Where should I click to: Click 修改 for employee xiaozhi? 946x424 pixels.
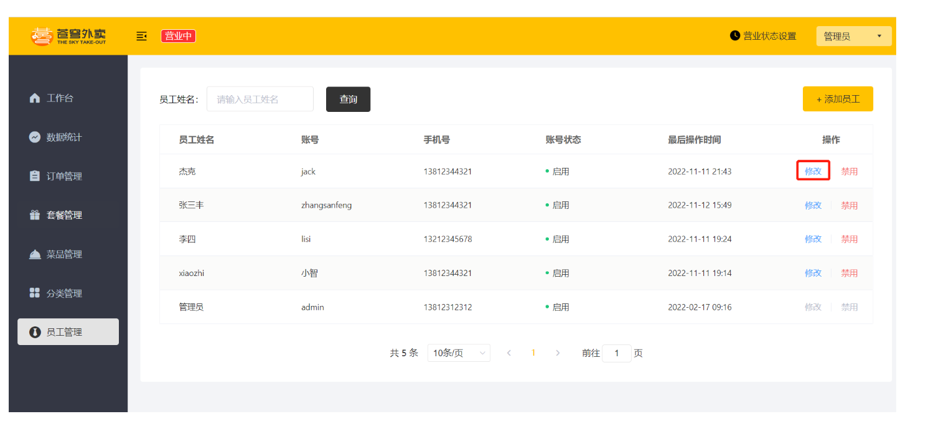[x=813, y=273]
